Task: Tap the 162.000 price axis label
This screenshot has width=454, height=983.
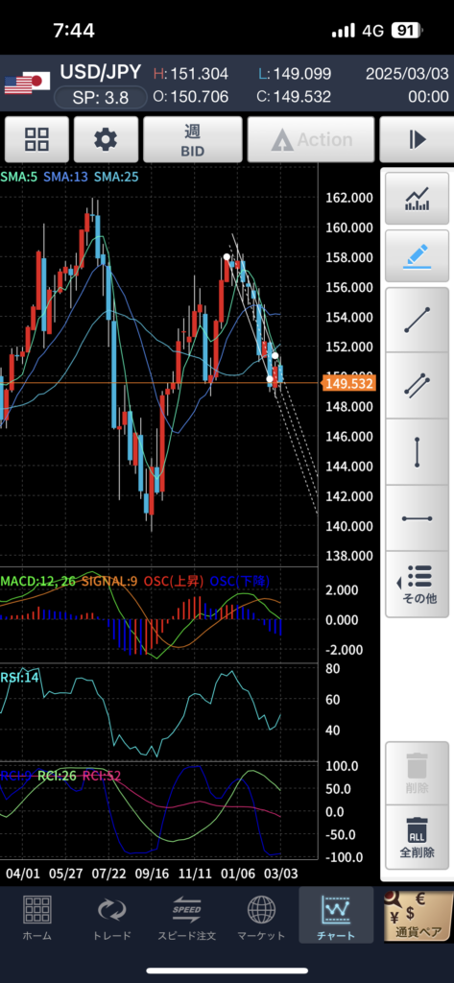Action: (x=349, y=198)
